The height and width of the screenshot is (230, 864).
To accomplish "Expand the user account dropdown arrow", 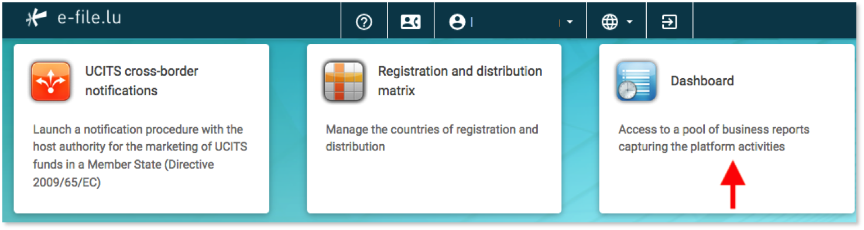I will tap(570, 23).
